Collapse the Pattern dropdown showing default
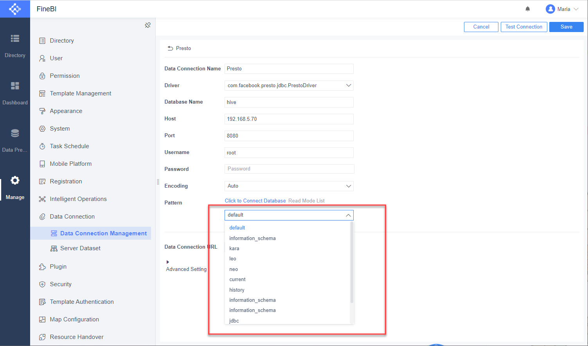The height and width of the screenshot is (346, 588). (x=289, y=215)
